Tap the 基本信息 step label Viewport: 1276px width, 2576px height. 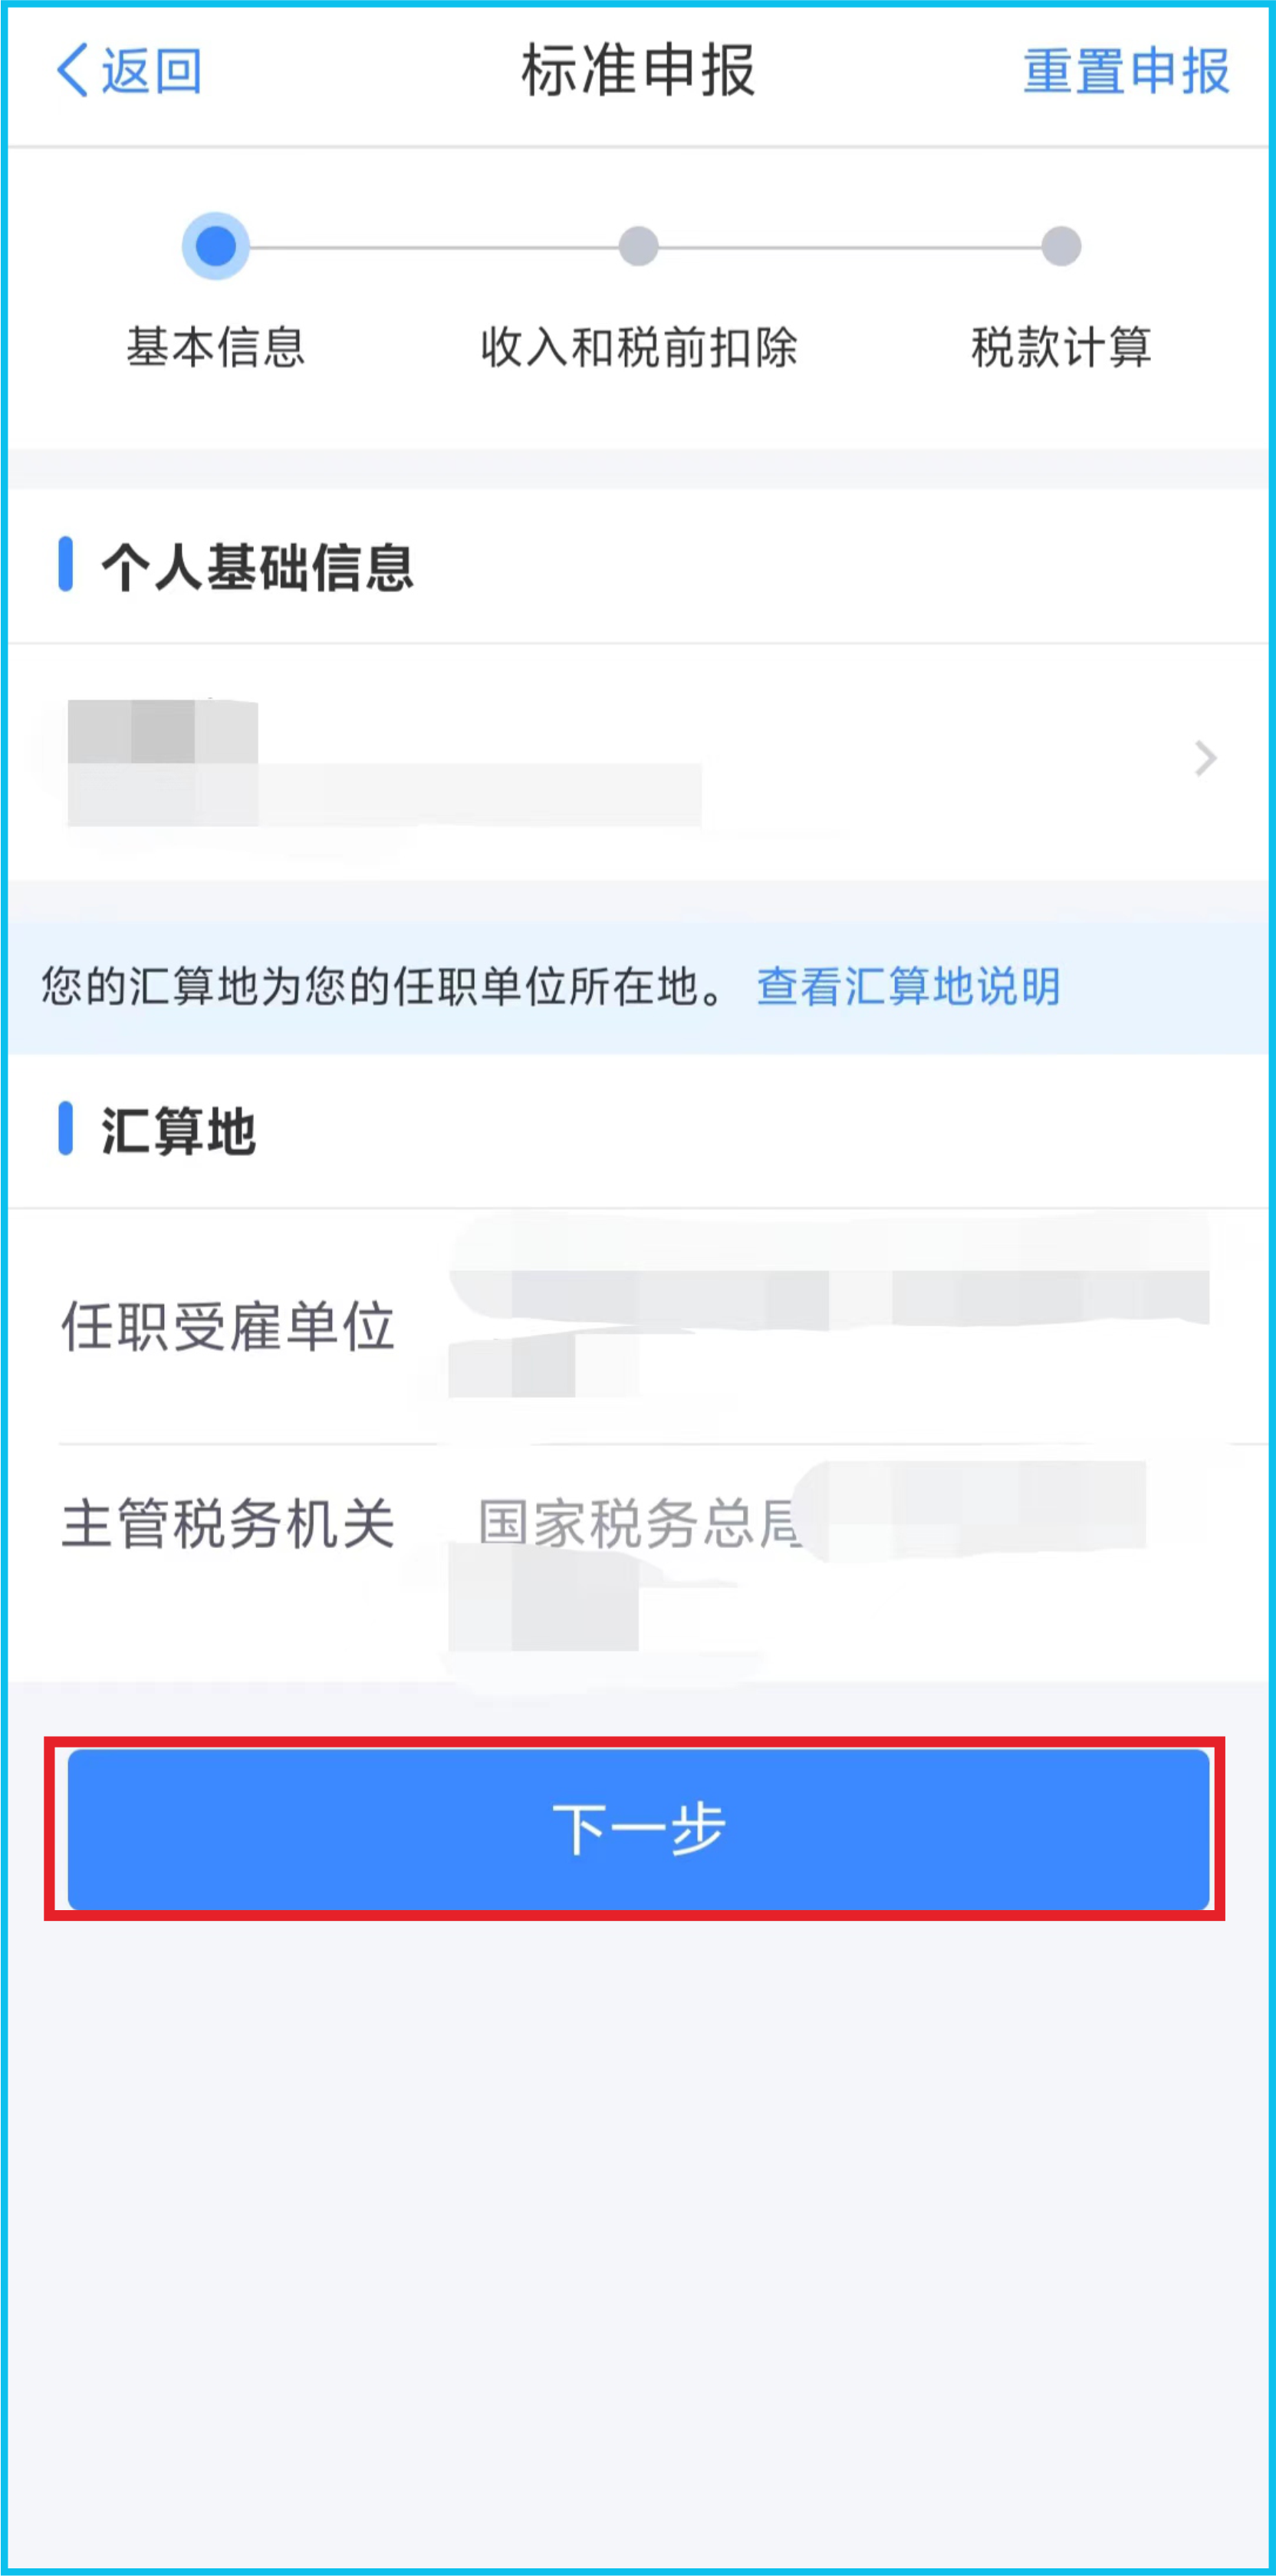pyautogui.click(x=215, y=347)
